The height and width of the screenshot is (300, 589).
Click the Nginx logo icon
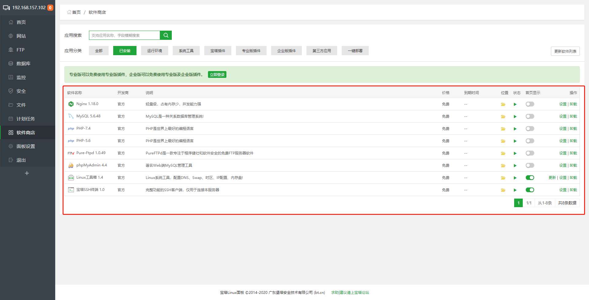tap(71, 104)
